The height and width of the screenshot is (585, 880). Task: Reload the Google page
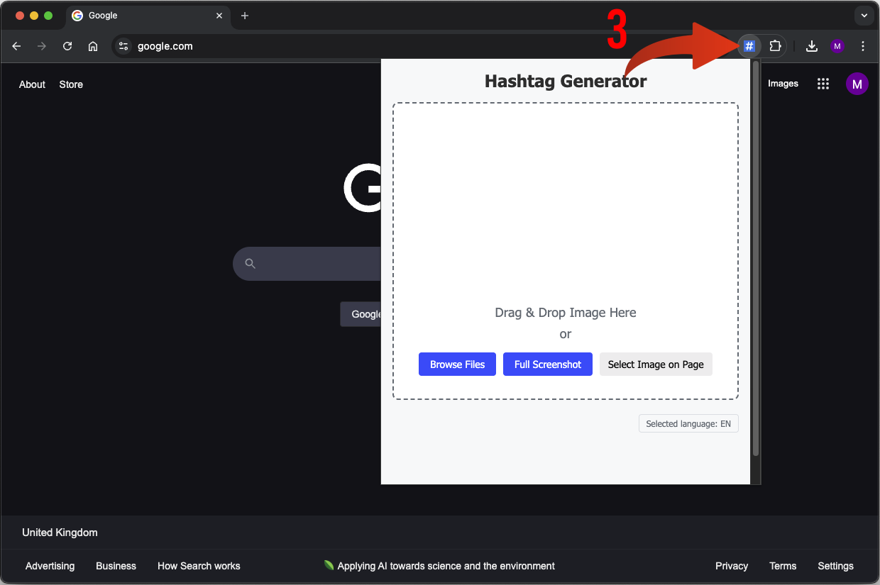(x=67, y=46)
